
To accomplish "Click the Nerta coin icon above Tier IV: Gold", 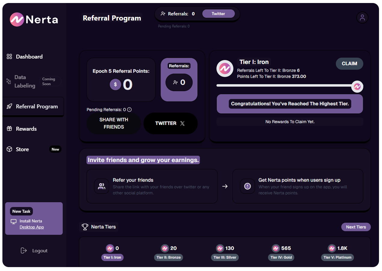I will (x=276, y=248).
